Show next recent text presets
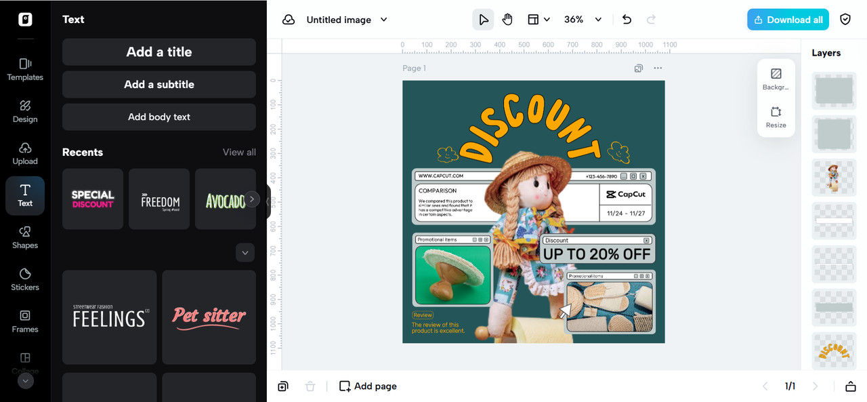 coord(252,199)
